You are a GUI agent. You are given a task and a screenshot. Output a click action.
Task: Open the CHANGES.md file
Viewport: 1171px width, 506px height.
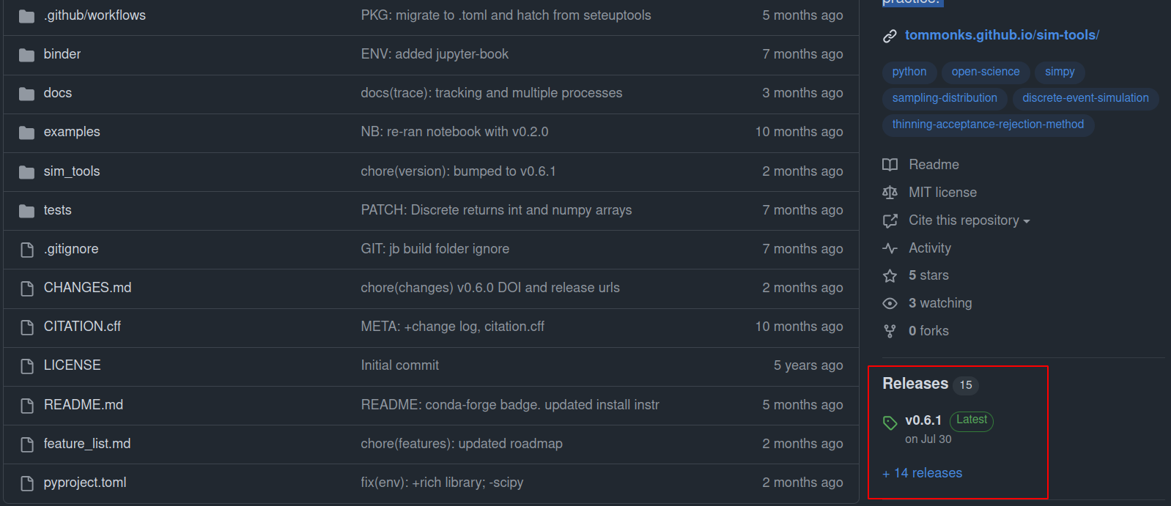pos(87,288)
